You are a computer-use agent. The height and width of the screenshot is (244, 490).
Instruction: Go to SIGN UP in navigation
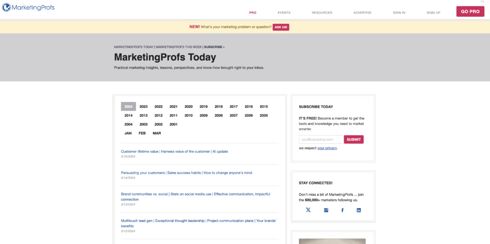(434, 13)
